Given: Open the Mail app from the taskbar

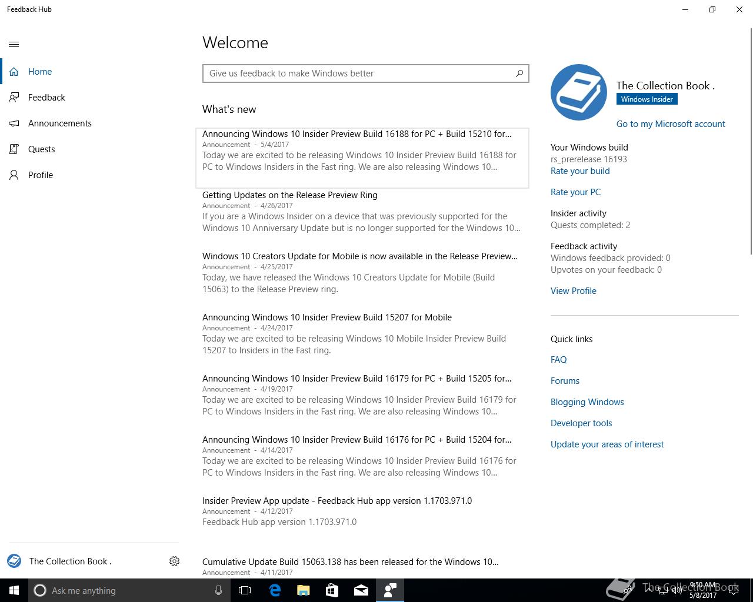Looking at the screenshot, I should pos(361,590).
